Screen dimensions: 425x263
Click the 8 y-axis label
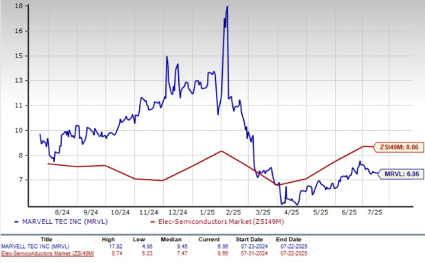[21, 155]
